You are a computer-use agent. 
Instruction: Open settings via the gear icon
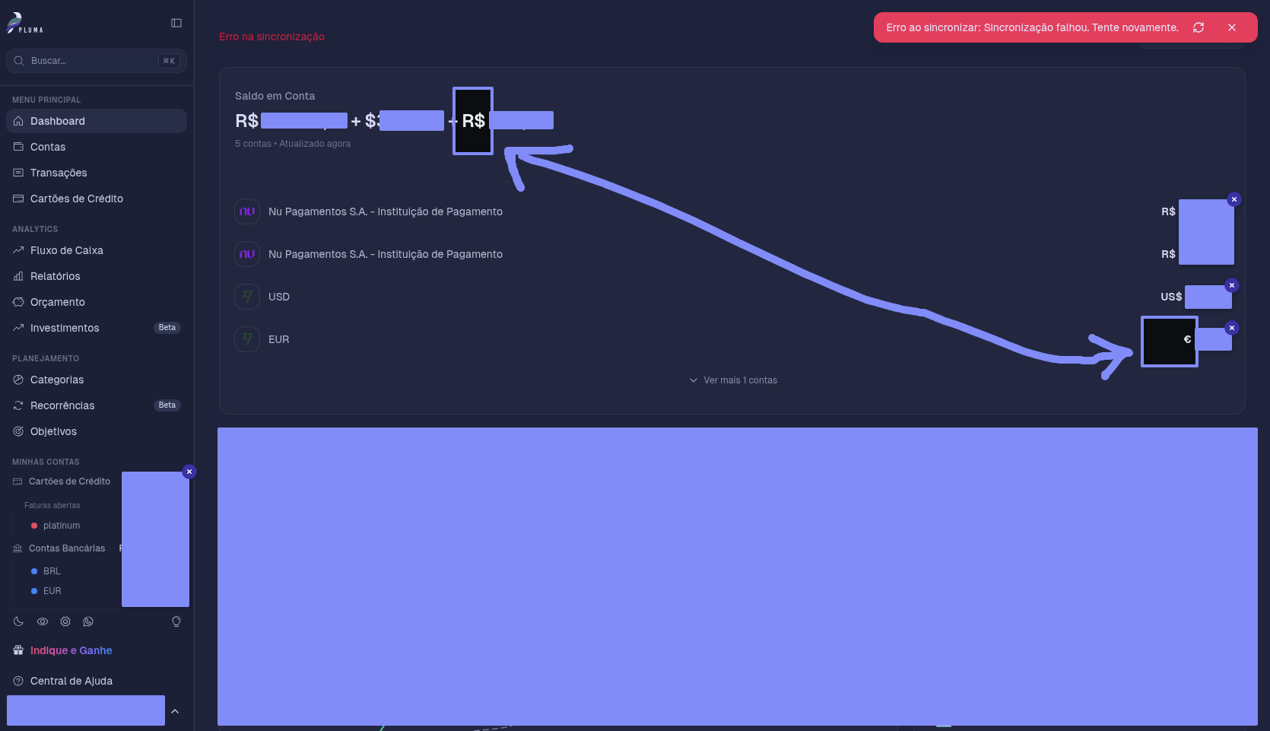point(65,621)
